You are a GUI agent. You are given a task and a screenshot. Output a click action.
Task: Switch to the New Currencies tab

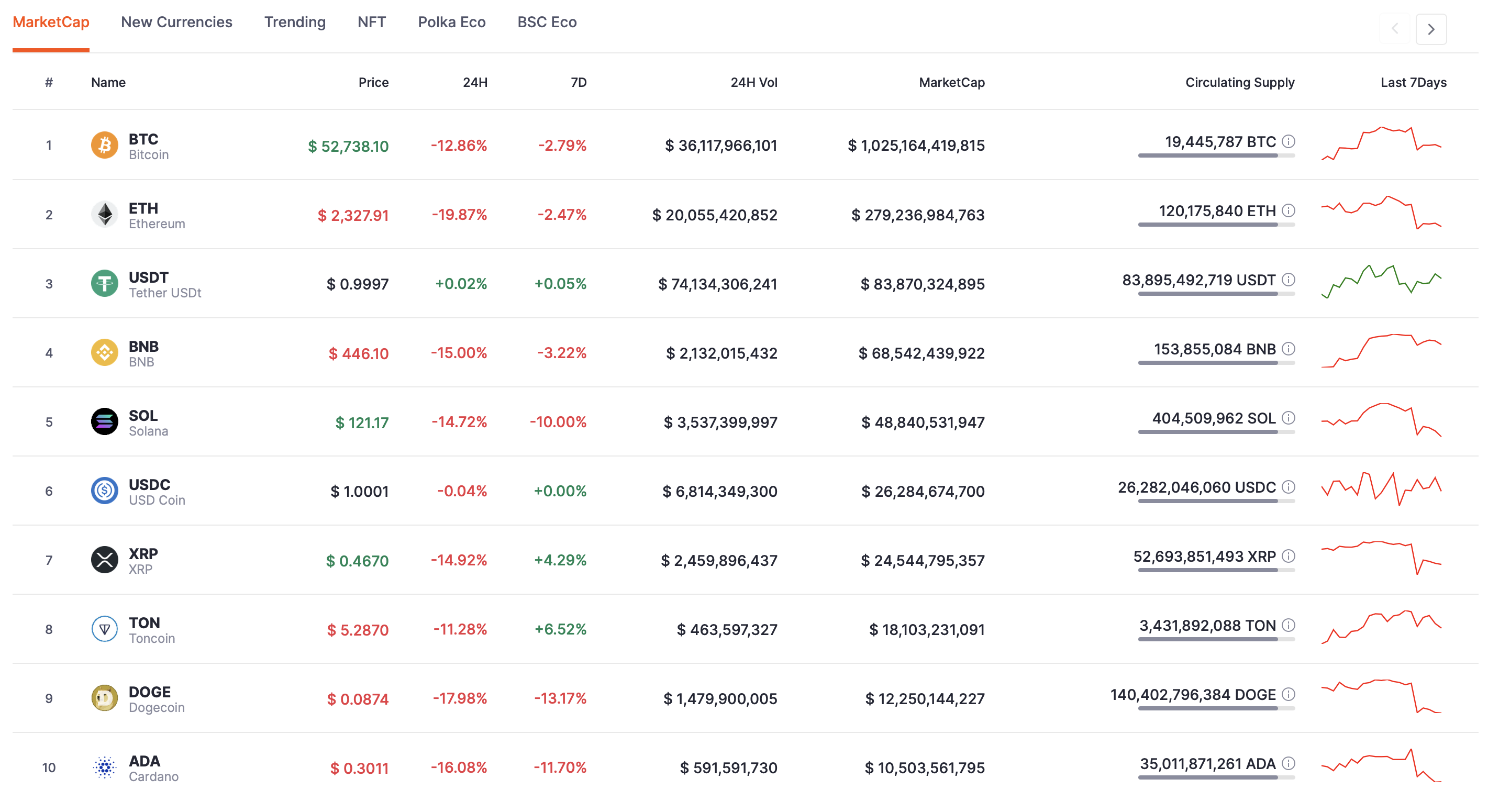[176, 22]
